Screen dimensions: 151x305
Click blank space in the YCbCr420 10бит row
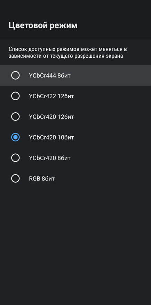(x=113, y=137)
